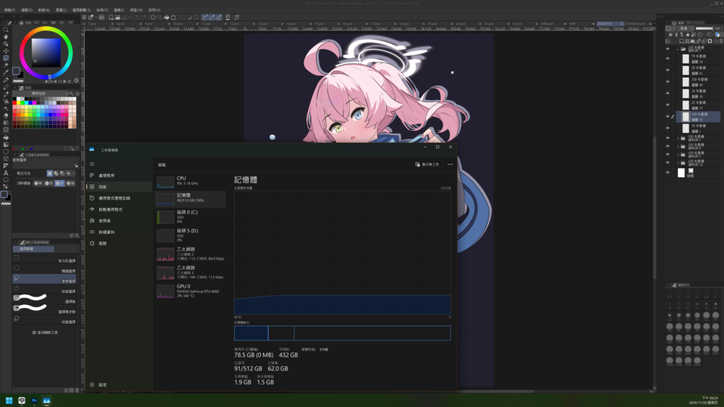Screen dimensions: 724x407
Task: Select the Zoom magnifier tool in Clip Studio
Action: click(x=6, y=30)
